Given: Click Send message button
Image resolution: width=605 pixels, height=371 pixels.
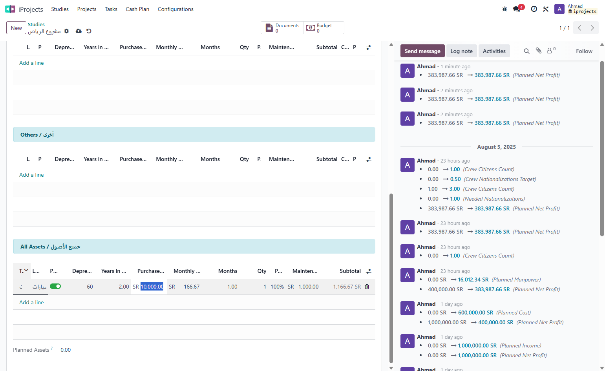Looking at the screenshot, I should tap(422, 51).
